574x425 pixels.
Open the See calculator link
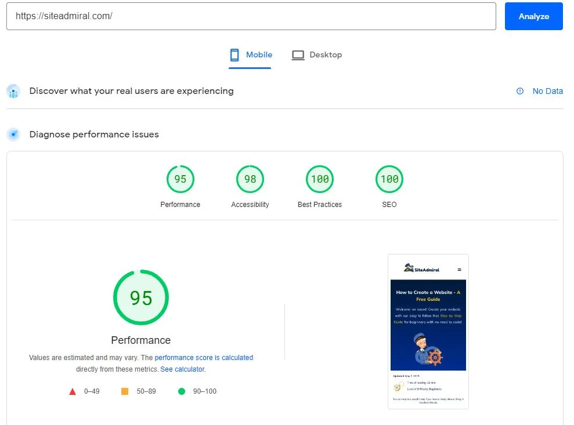click(182, 369)
